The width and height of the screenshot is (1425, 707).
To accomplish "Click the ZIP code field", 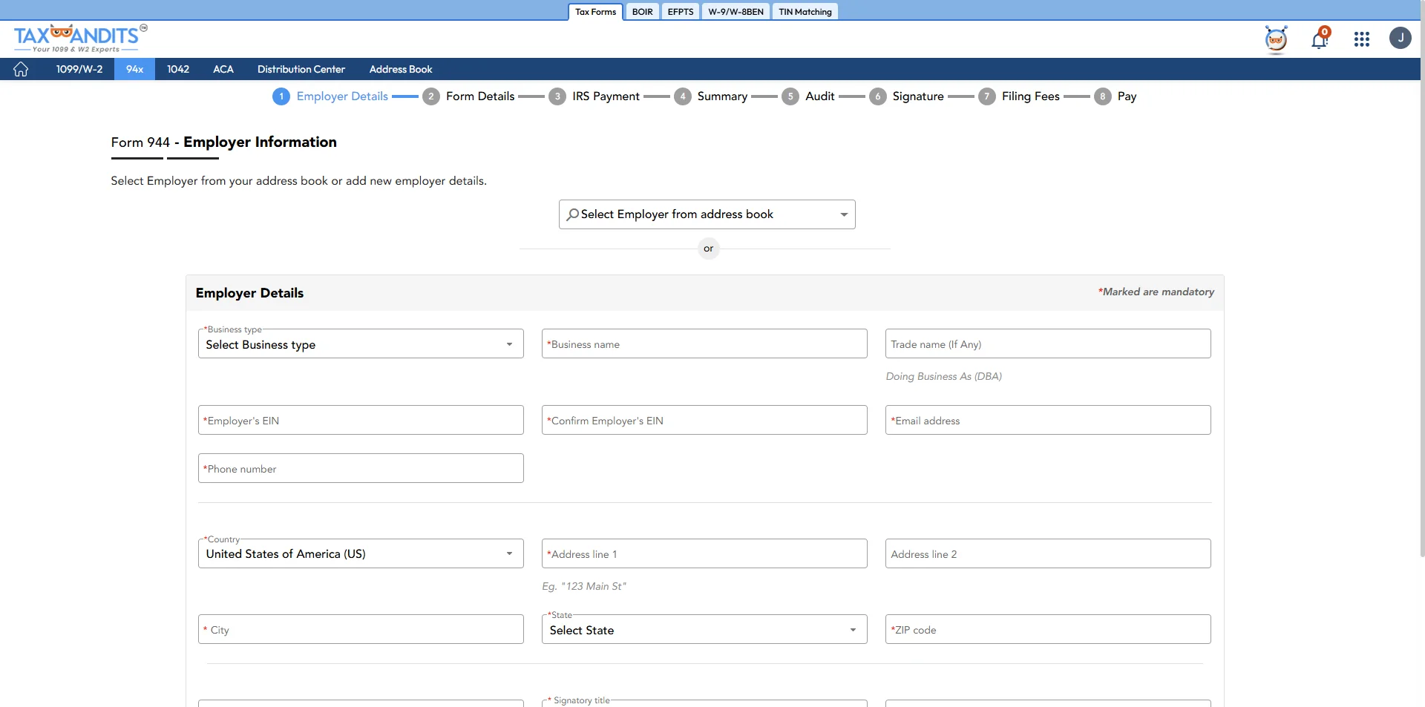I will pos(1048,630).
